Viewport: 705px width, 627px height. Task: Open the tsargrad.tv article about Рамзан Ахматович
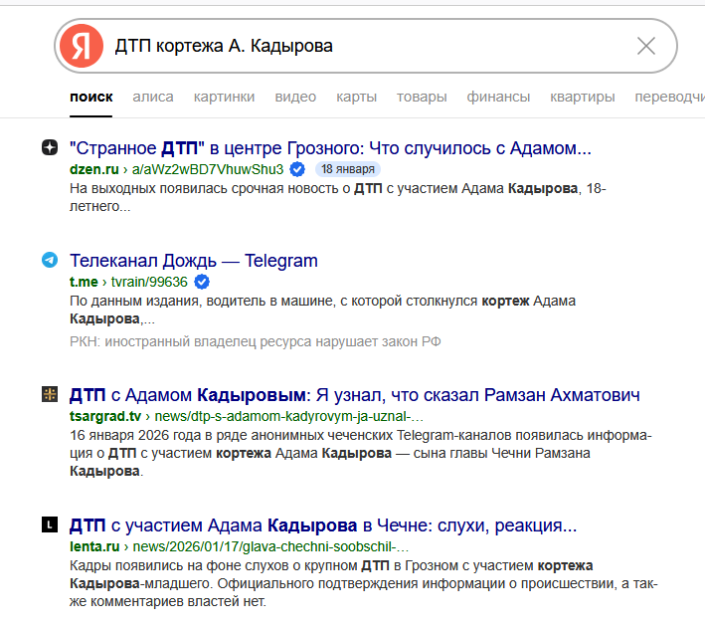[x=354, y=394]
